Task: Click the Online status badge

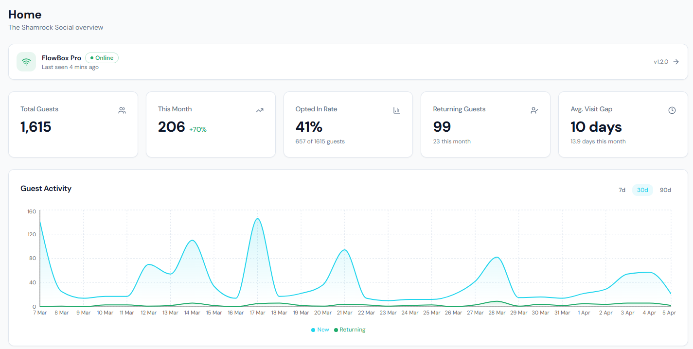Action: tap(102, 58)
